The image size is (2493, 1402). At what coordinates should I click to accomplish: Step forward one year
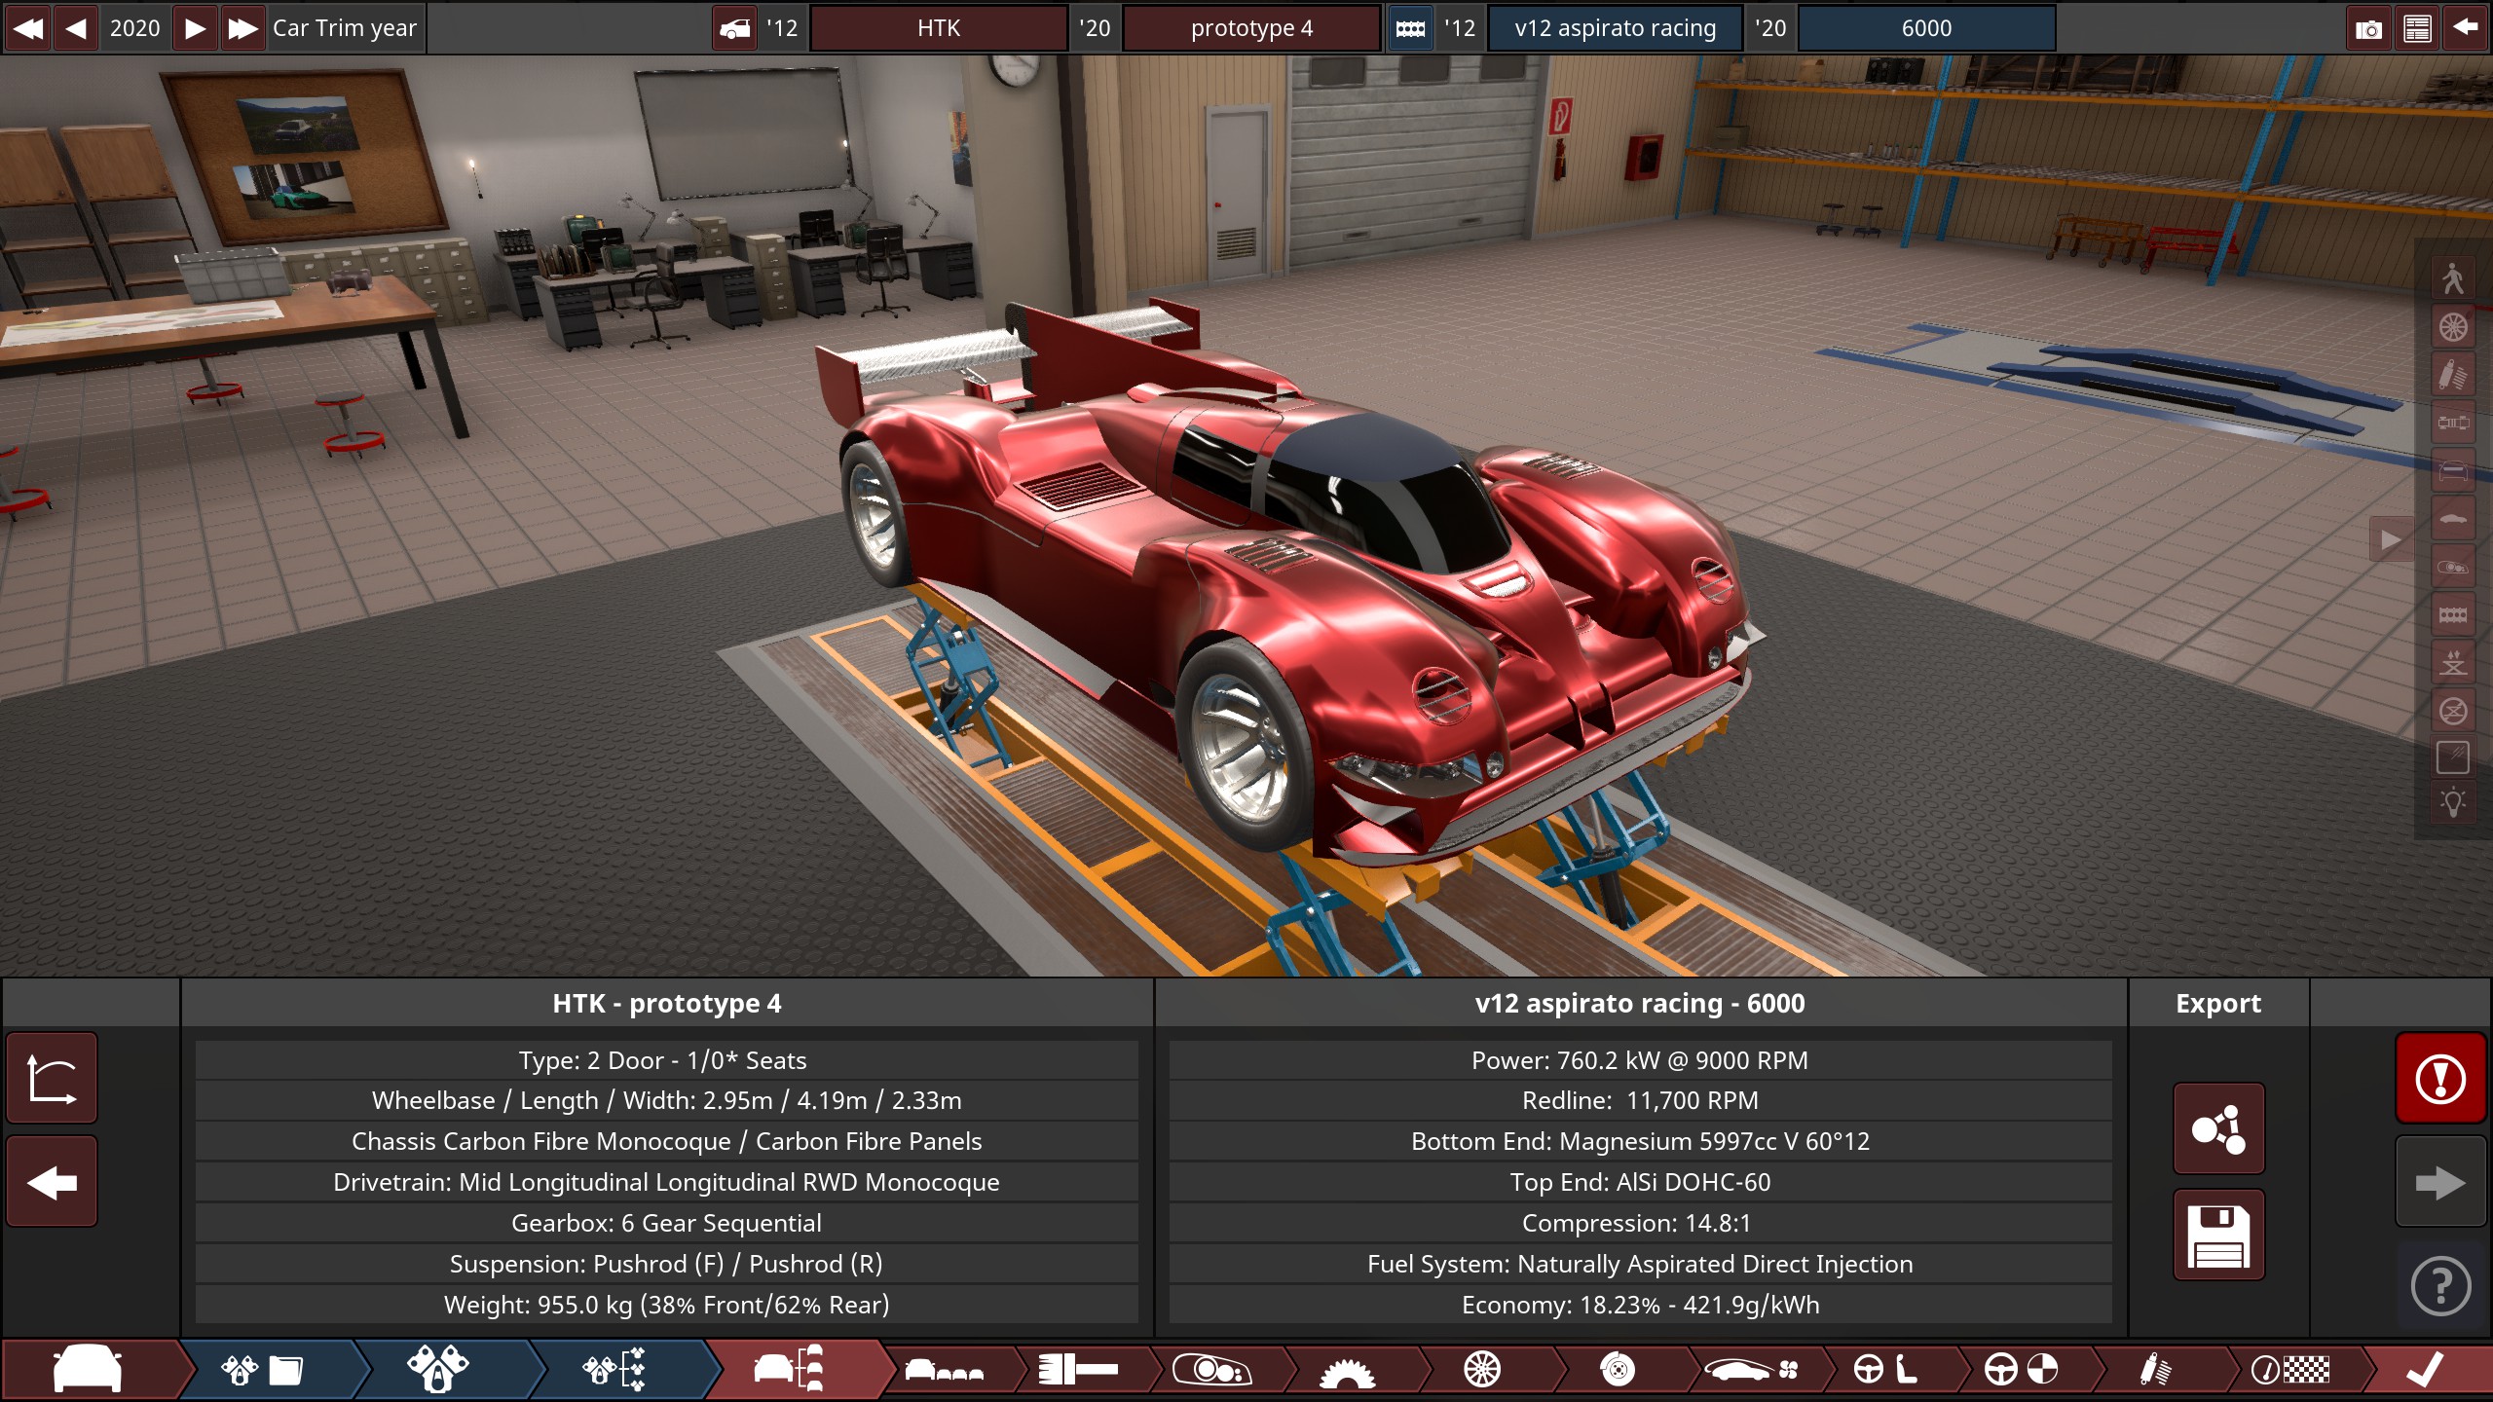195,28
